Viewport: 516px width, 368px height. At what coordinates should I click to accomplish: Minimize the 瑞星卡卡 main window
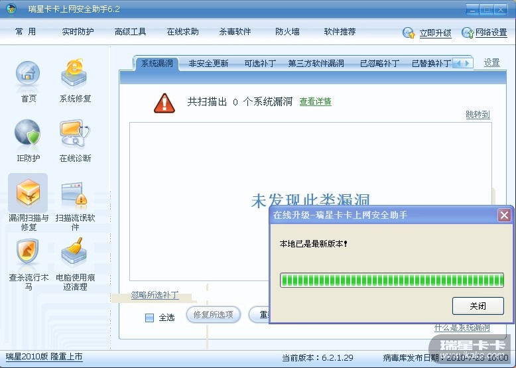(x=472, y=9)
